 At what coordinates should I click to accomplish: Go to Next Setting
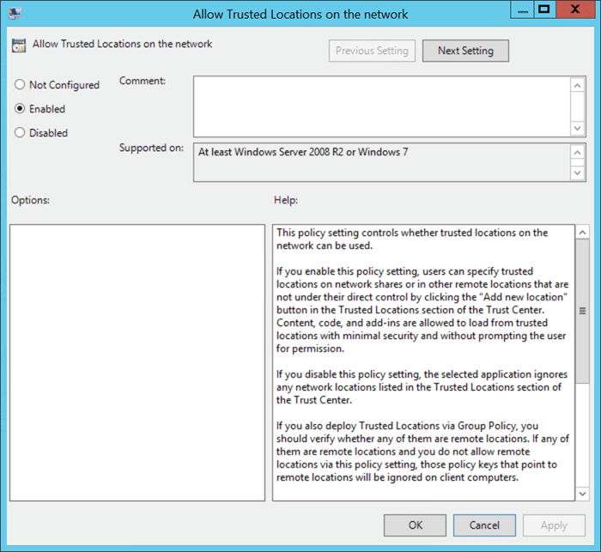coord(465,51)
